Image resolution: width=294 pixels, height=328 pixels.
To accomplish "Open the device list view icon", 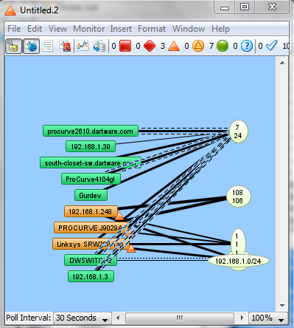I will (48, 46).
